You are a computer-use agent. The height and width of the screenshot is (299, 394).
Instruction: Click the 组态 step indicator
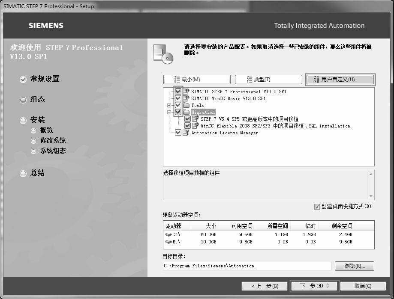point(23,100)
